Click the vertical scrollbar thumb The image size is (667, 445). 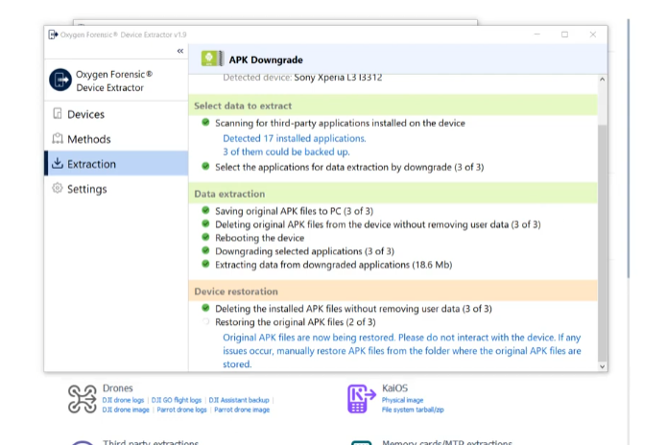point(602,243)
